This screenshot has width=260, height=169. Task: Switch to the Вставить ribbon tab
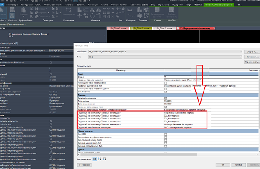pyautogui.click(x=81, y=5)
